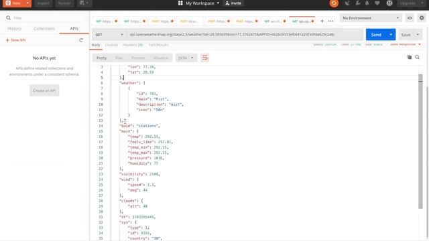Open the new window icon menu

coord(84,3)
